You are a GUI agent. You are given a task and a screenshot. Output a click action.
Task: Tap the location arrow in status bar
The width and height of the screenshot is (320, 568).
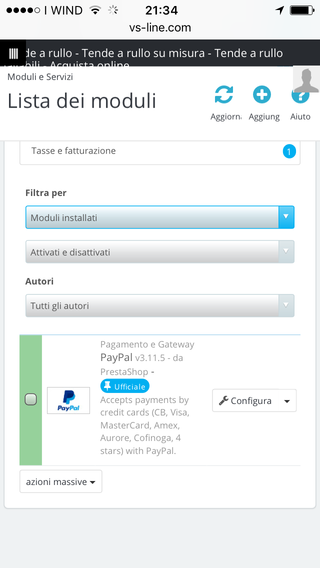(x=279, y=10)
